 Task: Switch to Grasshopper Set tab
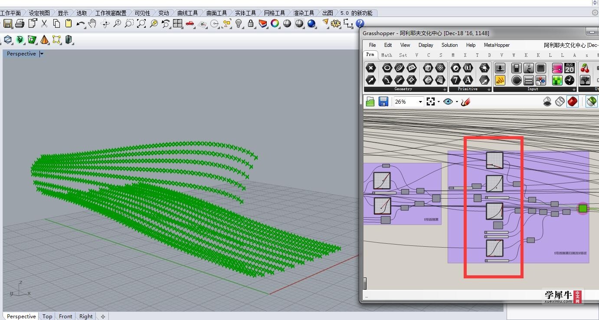click(403, 55)
